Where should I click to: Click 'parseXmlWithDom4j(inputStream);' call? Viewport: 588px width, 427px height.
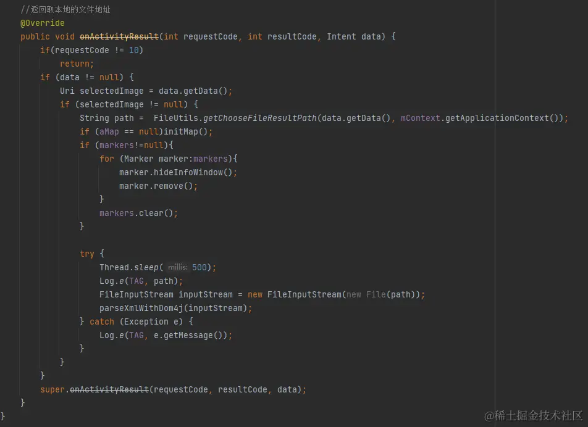coord(175,309)
